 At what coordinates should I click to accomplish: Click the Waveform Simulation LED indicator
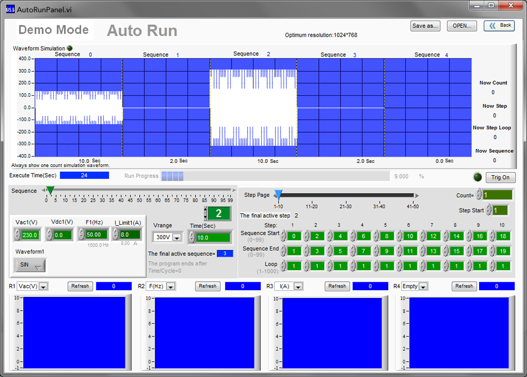pos(70,48)
